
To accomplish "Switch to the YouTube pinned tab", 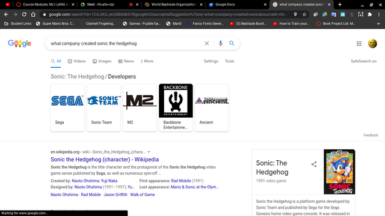I will [x=7, y=4].
